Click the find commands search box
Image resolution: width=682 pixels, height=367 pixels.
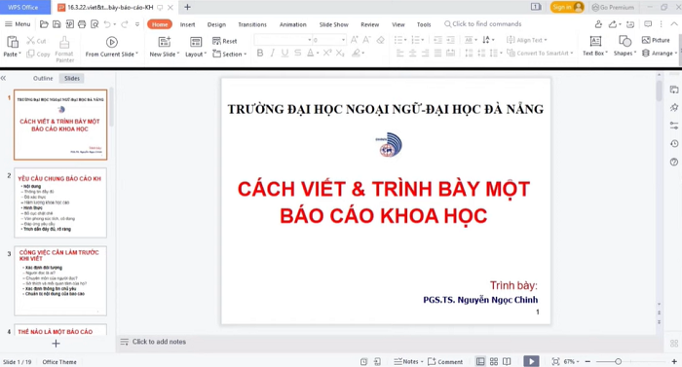tap(482, 24)
